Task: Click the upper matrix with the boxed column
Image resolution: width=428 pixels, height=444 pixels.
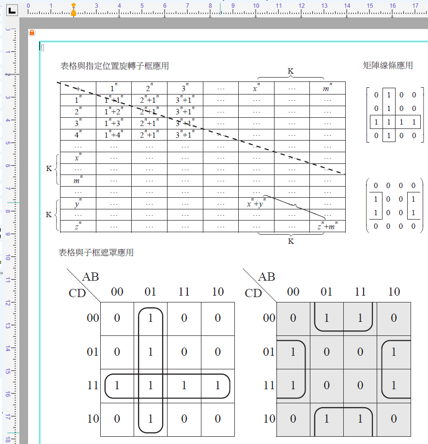Action: pos(395,115)
